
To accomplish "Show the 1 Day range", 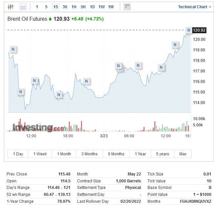I will tap(18, 154).
